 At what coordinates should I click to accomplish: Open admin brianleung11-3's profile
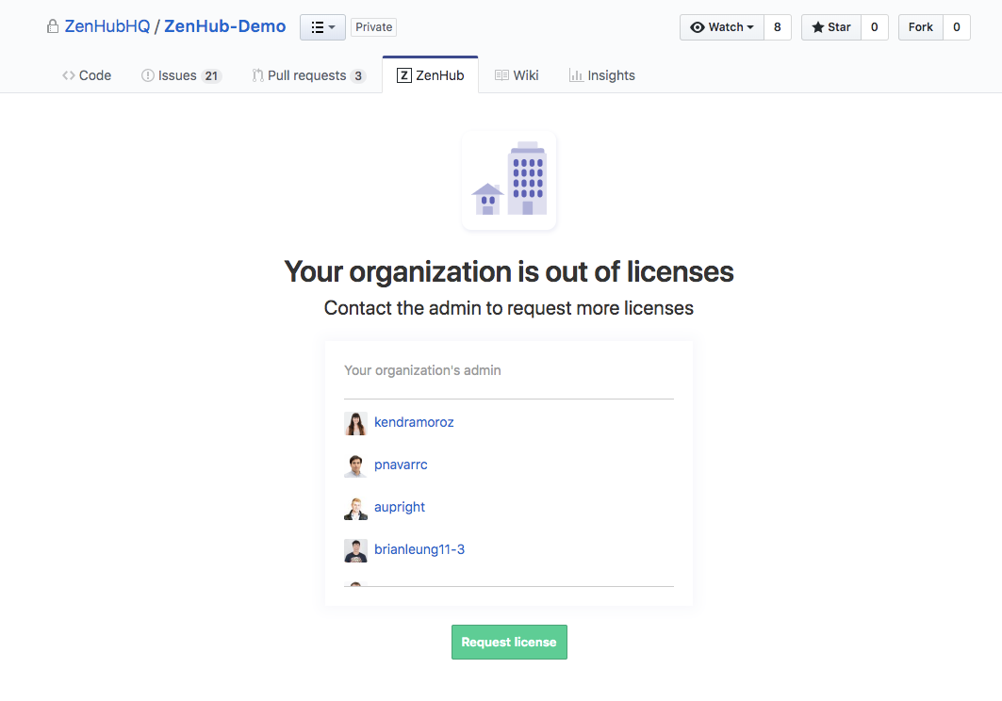pyautogui.click(x=419, y=549)
